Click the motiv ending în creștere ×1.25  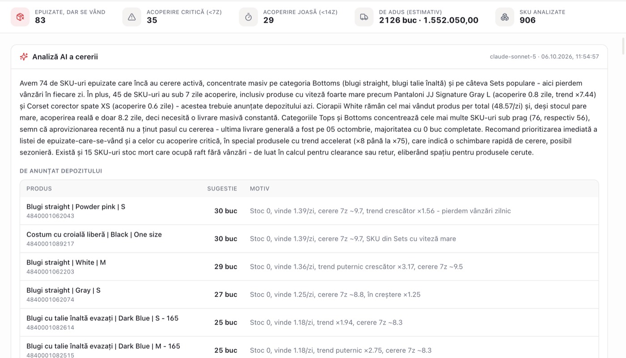335,295
